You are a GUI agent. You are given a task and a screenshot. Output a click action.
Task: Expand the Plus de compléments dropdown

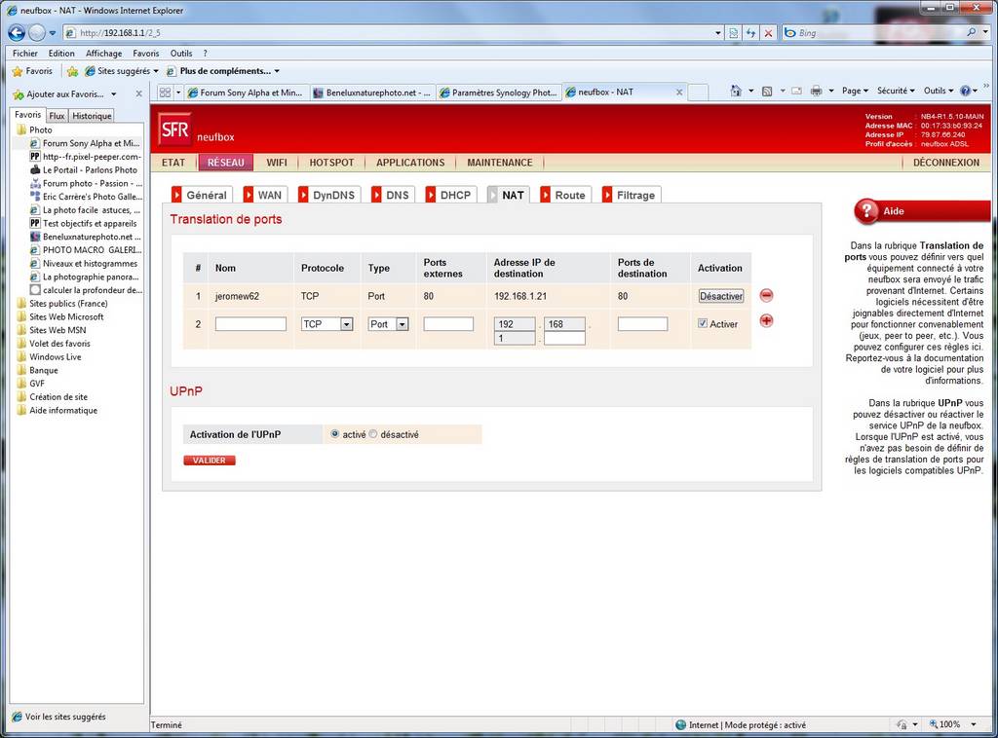pyautogui.click(x=277, y=71)
